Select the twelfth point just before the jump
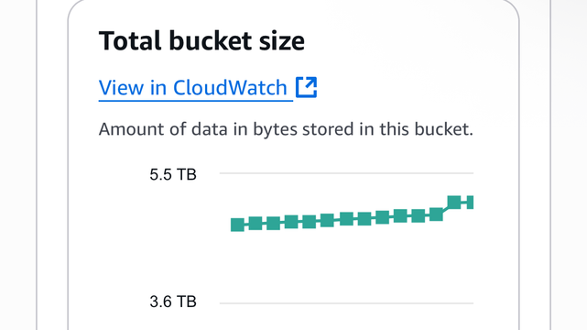The image size is (587, 330). (x=436, y=214)
